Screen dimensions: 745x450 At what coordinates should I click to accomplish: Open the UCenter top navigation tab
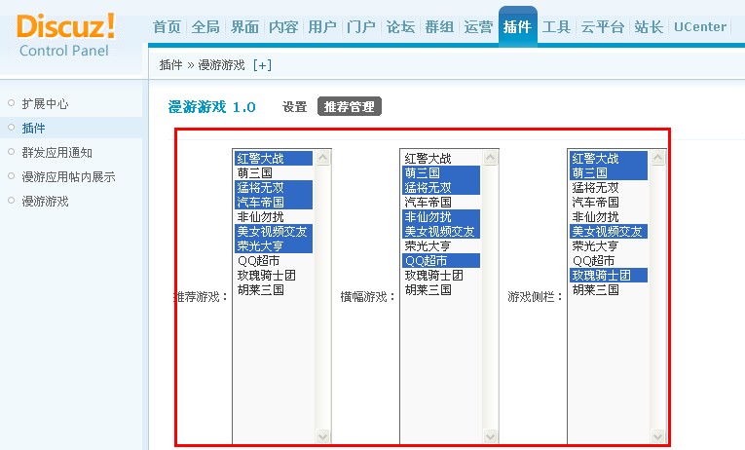700,27
